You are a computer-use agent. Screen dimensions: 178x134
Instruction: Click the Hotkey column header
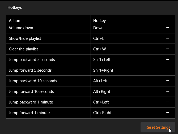pos(99,20)
